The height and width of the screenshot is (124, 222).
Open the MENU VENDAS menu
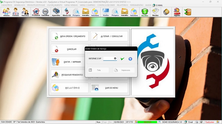[71, 5]
